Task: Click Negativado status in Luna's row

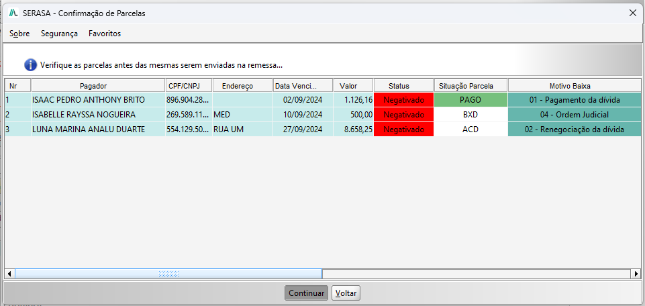Action: (x=403, y=130)
